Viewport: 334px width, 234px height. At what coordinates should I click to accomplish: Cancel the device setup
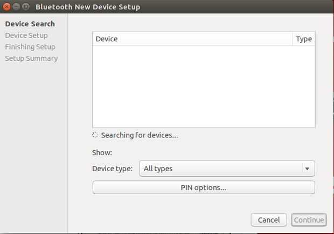point(269,220)
